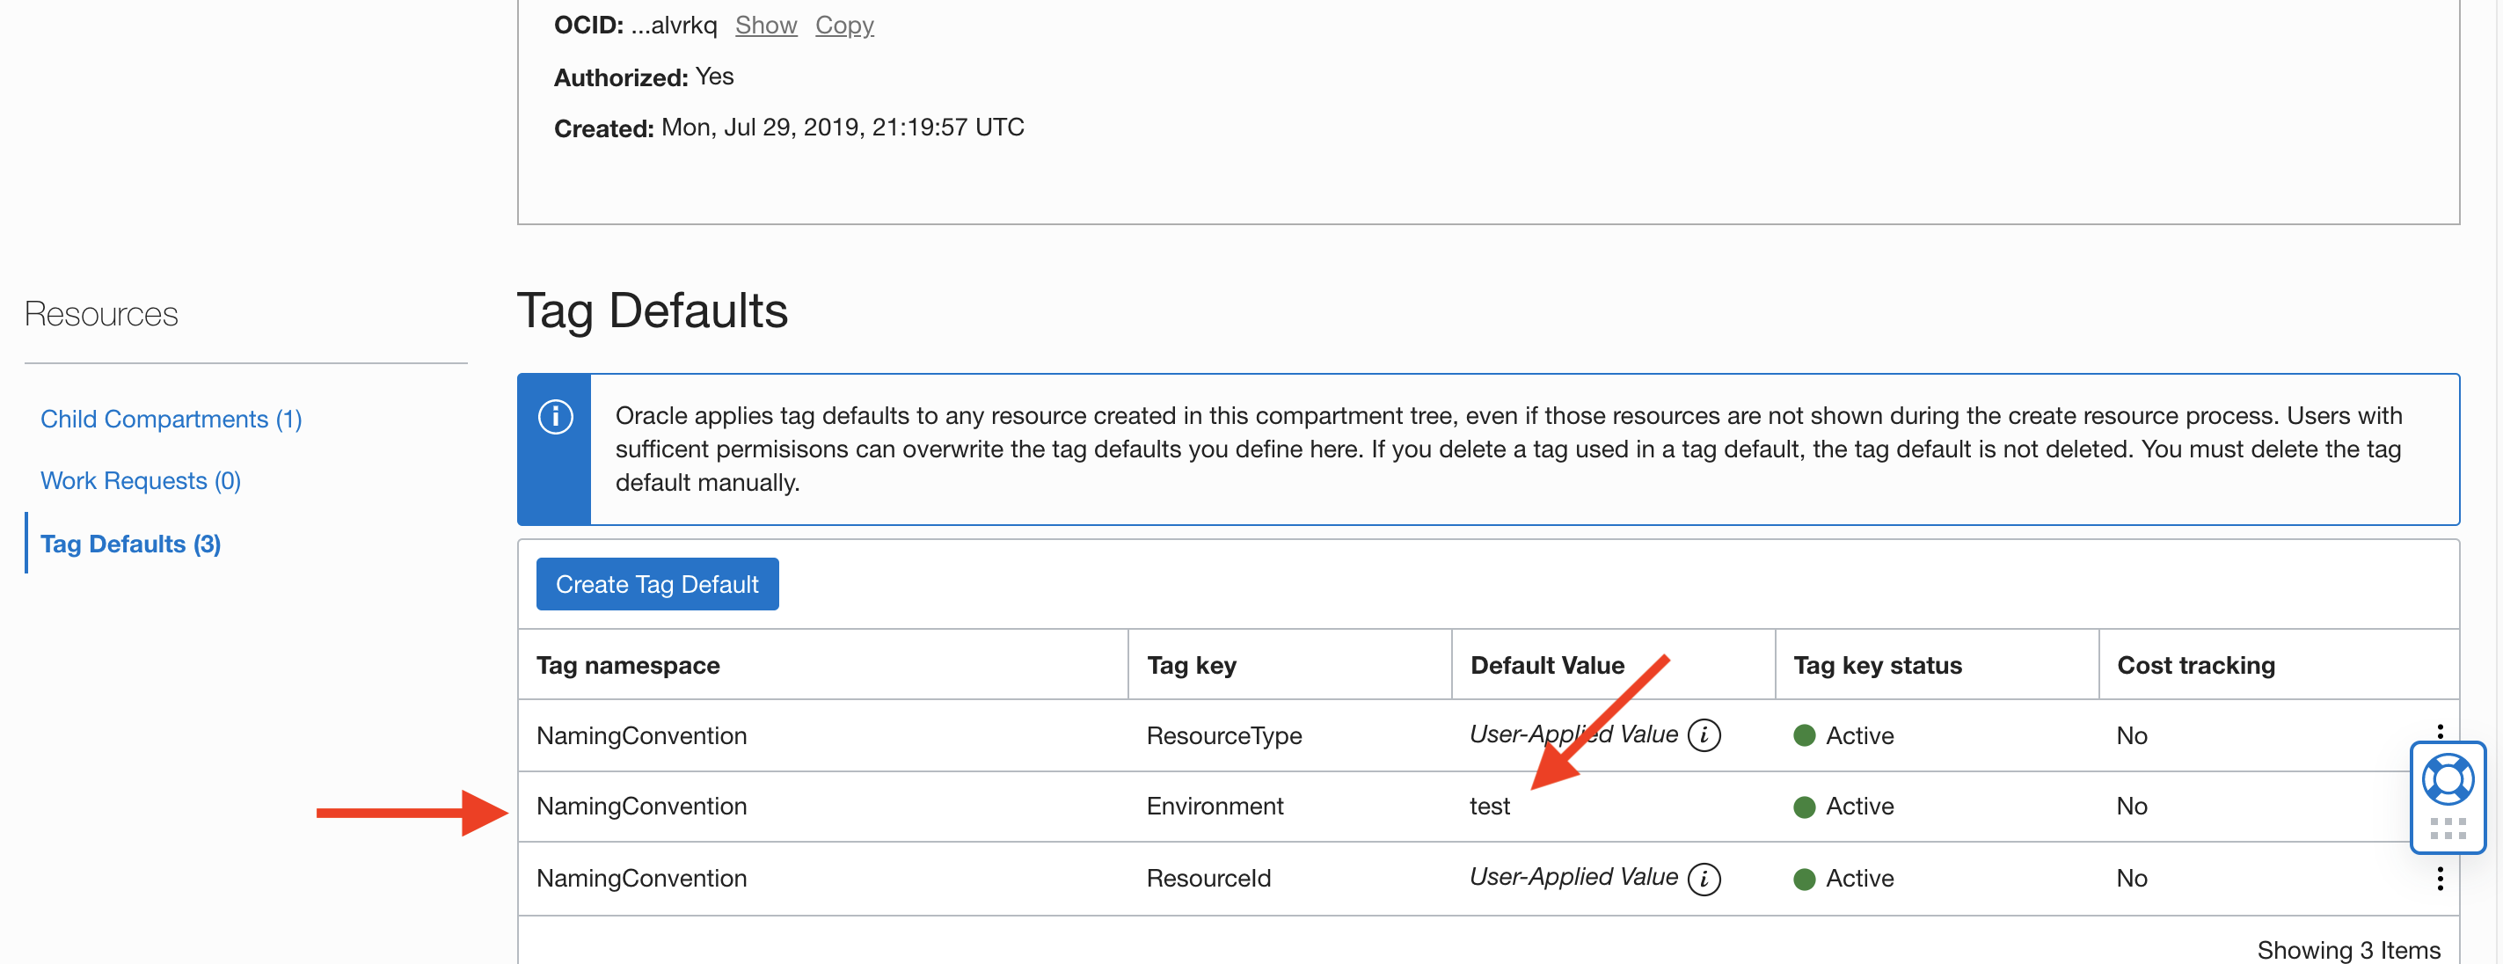Copy the OCID to clipboard
Screen dimensions: 2503x964
pyautogui.click(x=843, y=26)
